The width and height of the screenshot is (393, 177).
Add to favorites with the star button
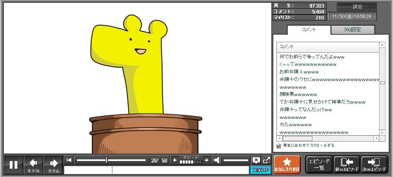pyautogui.click(x=287, y=164)
